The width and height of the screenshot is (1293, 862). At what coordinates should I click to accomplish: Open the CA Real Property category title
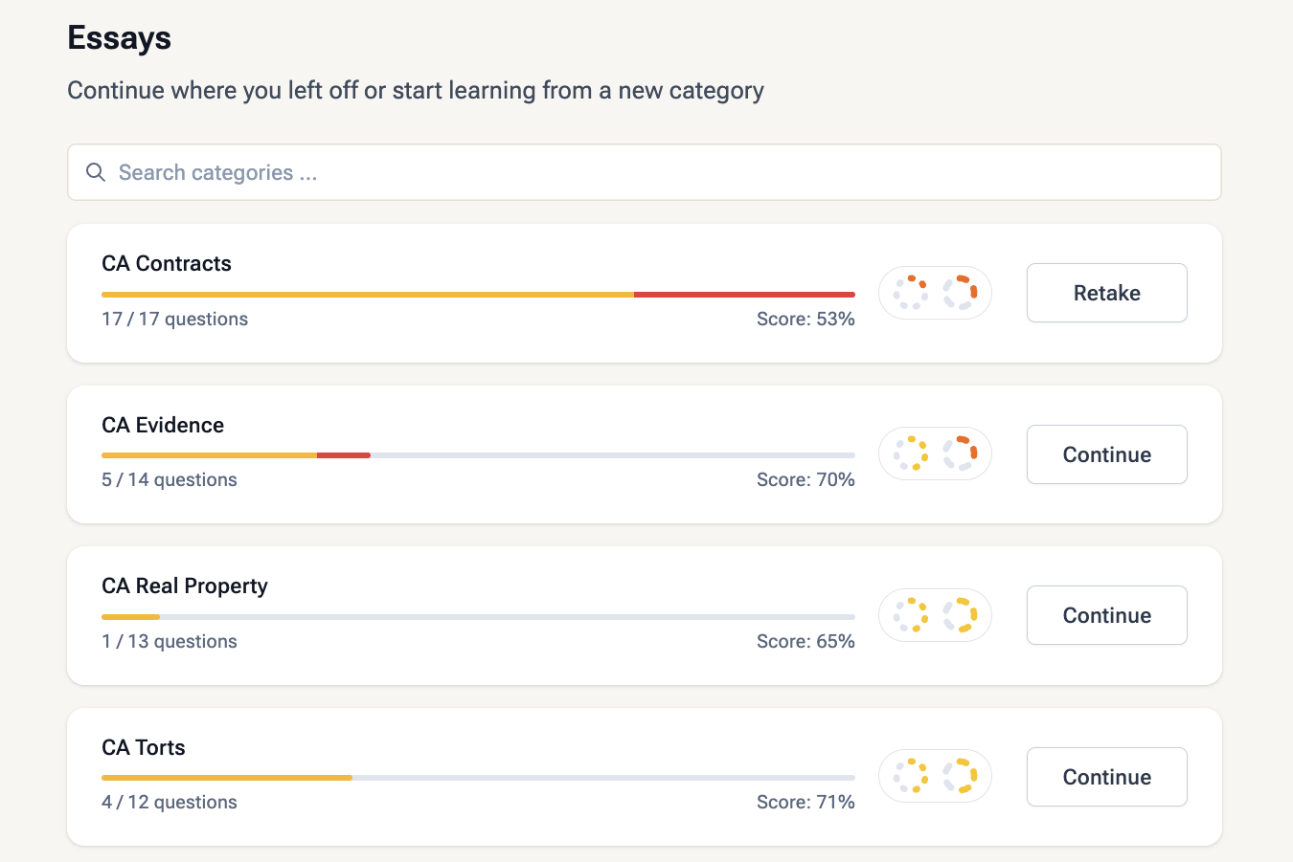click(185, 586)
